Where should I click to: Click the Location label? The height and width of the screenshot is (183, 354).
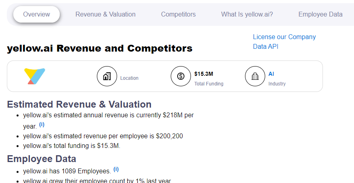[x=129, y=78]
